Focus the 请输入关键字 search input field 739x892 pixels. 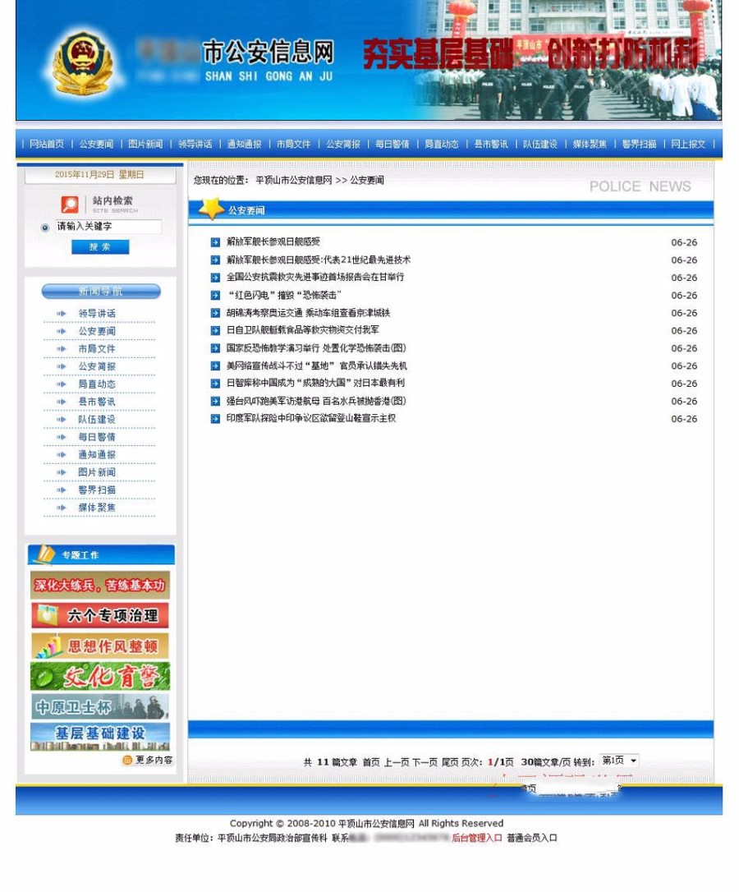click(108, 227)
